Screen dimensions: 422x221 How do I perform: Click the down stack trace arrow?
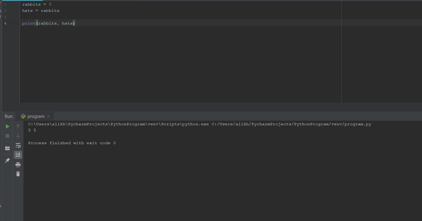tap(18, 136)
